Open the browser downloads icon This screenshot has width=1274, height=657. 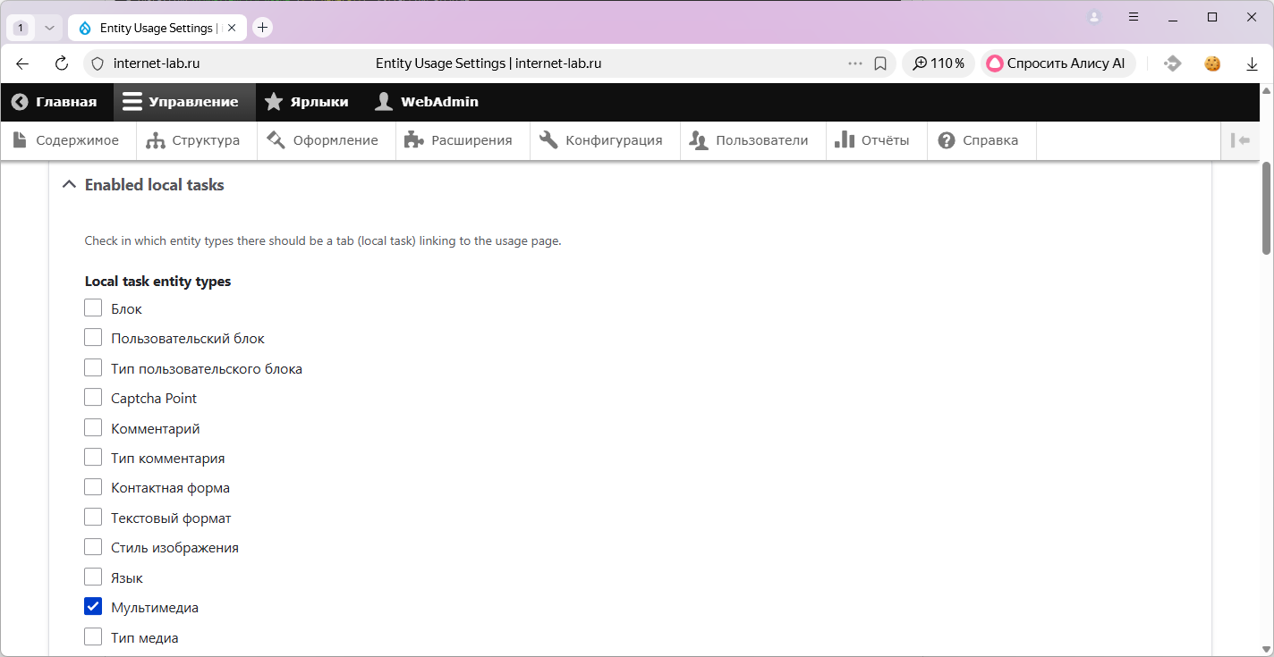coord(1253,63)
